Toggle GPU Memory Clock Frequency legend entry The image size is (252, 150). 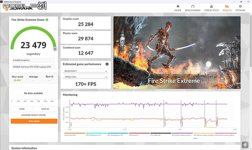(204, 136)
